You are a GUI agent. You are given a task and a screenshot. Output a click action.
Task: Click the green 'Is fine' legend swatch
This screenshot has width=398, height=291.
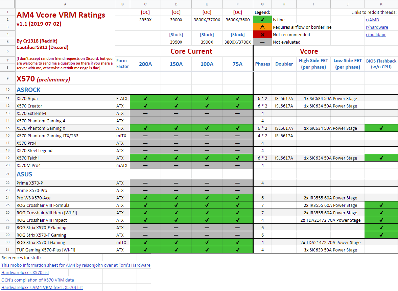262,20
